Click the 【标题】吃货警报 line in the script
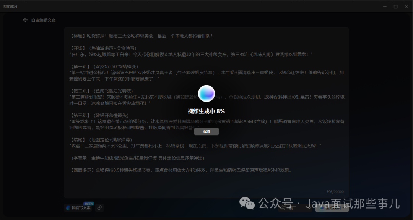413x220 pixels. click(x=141, y=36)
